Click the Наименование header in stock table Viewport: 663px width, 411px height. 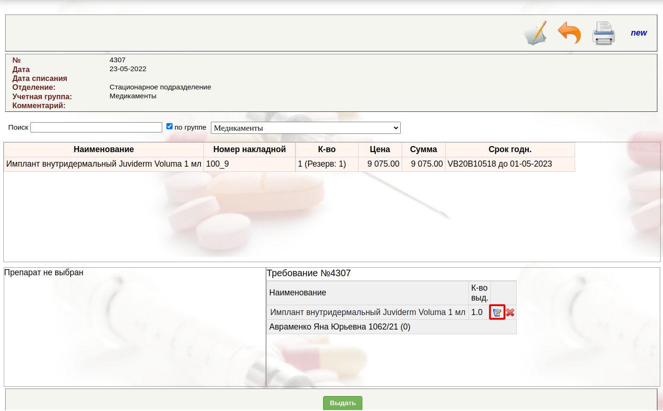104,149
